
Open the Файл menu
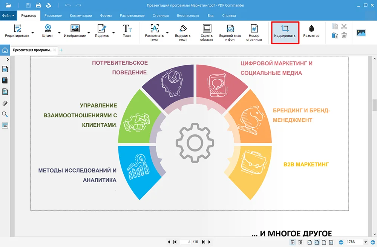tap(8, 16)
